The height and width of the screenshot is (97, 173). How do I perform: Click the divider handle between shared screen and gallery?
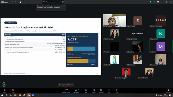click(102, 46)
